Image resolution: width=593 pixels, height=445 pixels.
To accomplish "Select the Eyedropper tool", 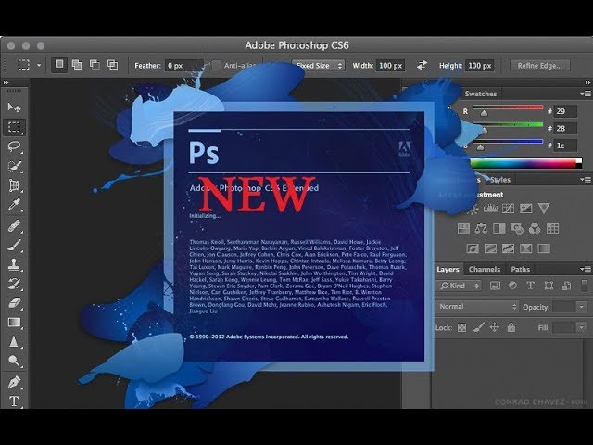I will [14, 205].
